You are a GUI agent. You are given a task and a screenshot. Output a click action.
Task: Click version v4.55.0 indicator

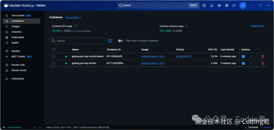266,127
